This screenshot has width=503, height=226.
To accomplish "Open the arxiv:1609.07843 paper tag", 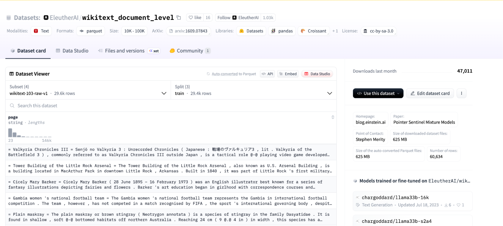I will (x=188, y=31).
